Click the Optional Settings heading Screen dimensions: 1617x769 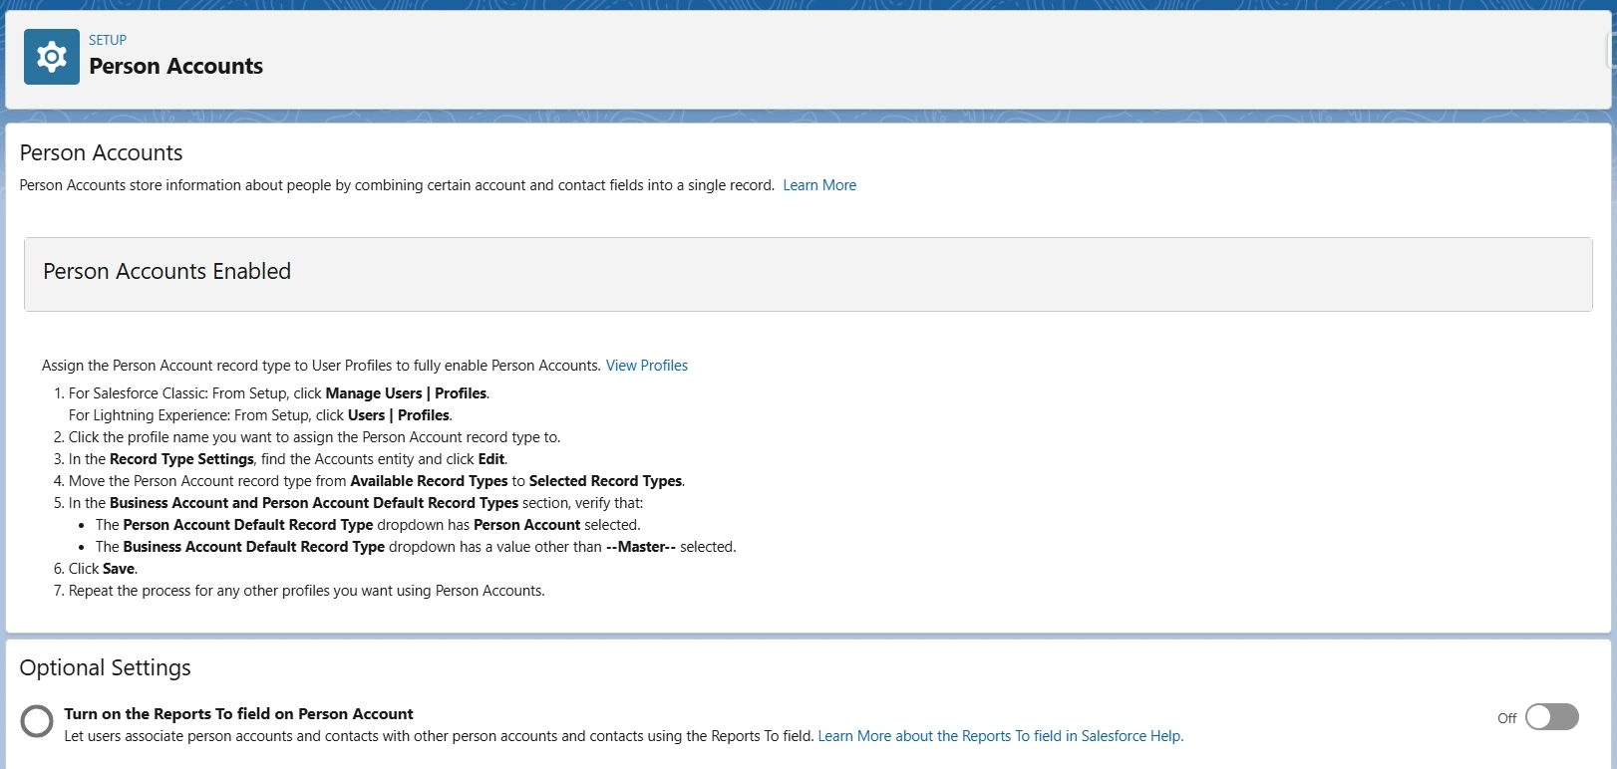click(106, 667)
